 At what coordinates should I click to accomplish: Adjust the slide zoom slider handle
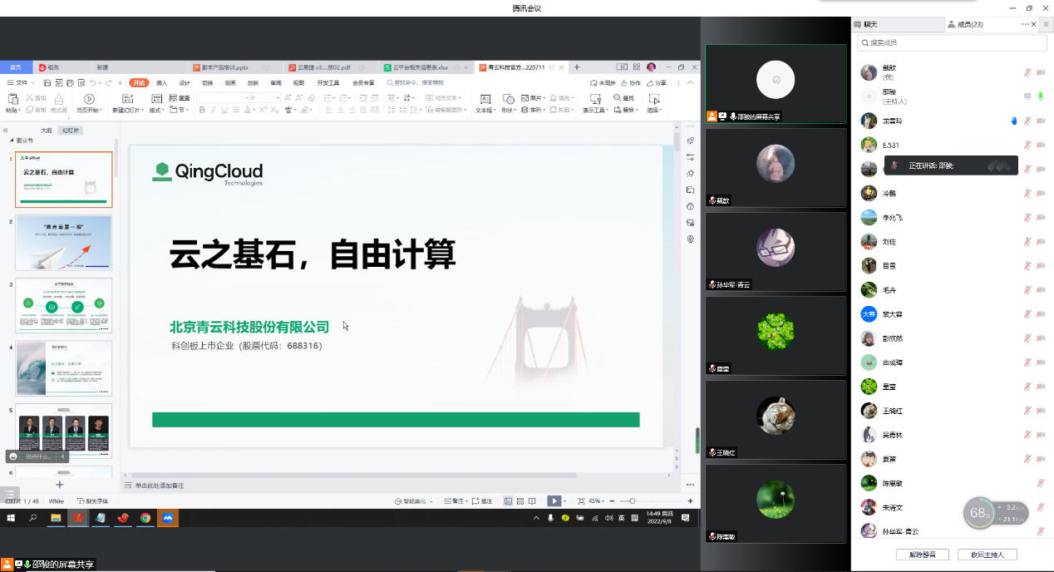[633, 501]
